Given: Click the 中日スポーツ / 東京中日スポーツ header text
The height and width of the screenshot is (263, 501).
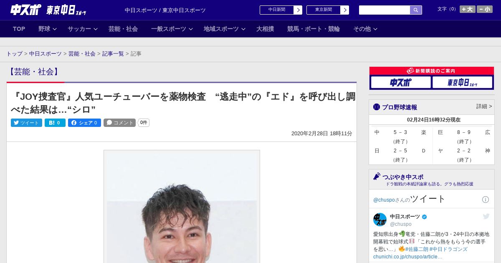Looking at the screenshot, I should [x=165, y=10].
